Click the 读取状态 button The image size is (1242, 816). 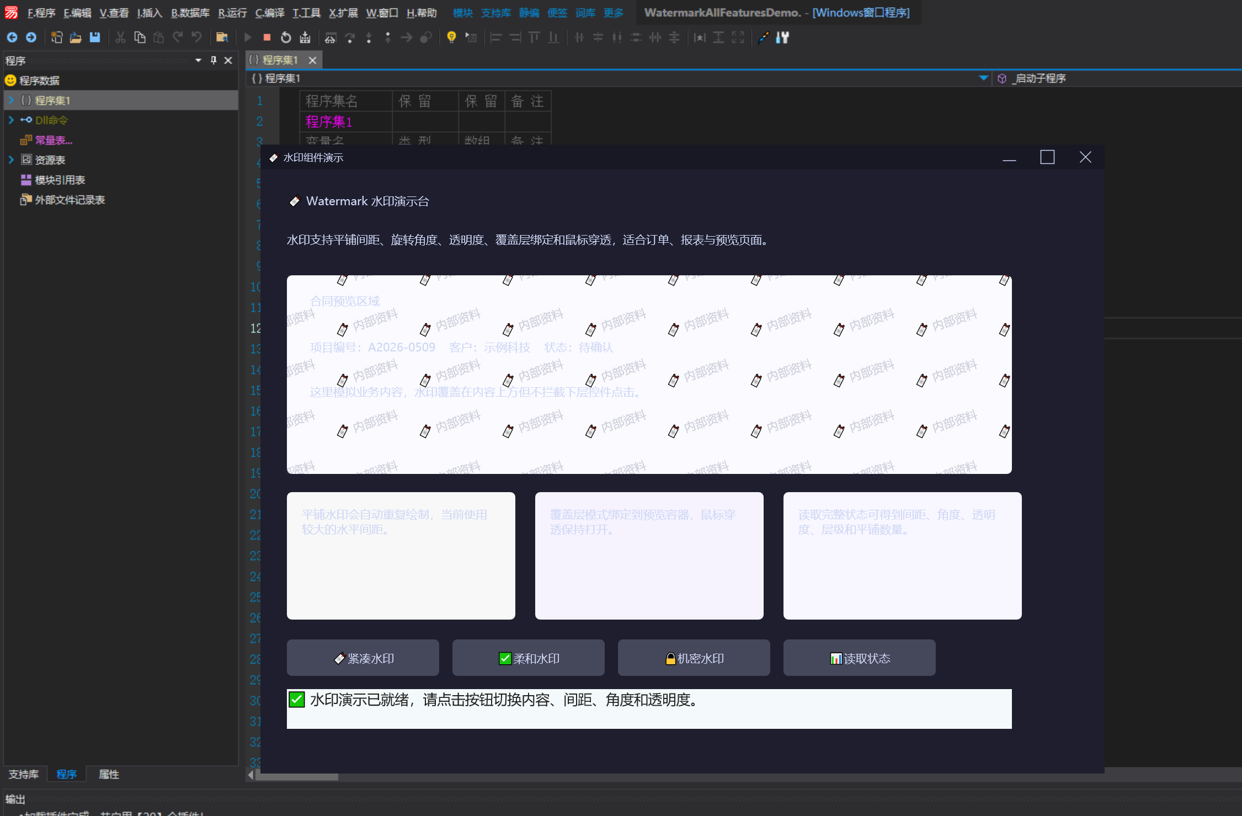click(x=860, y=658)
